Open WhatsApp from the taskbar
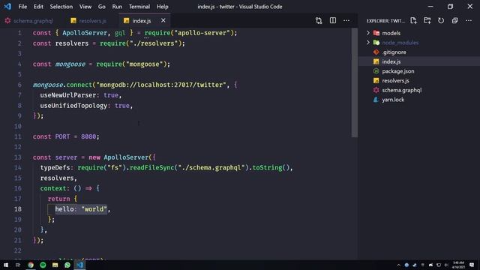Viewport: 480px width, 270px height. [x=67, y=265]
